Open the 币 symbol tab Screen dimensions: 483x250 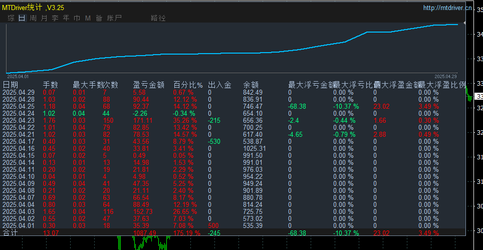[77, 18]
